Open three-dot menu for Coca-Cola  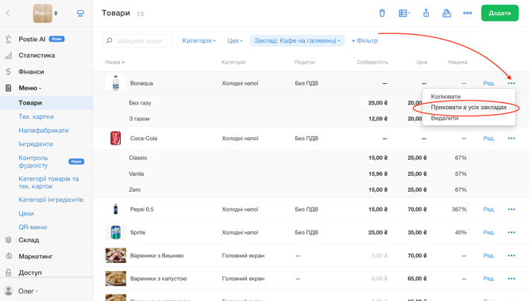[x=511, y=139]
